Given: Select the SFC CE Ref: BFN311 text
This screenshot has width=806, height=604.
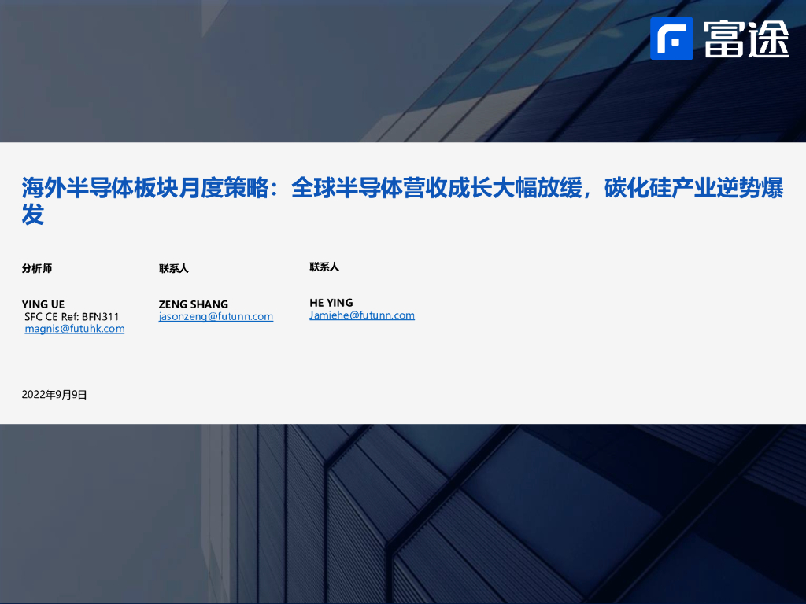Looking at the screenshot, I should click(x=72, y=316).
